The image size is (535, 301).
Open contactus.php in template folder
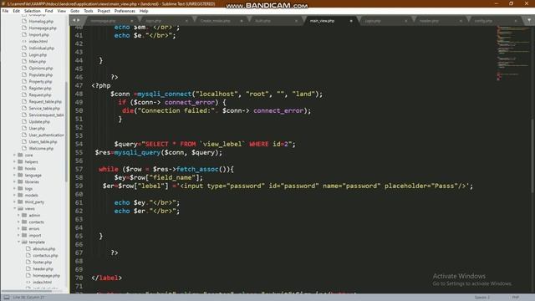tap(45, 255)
